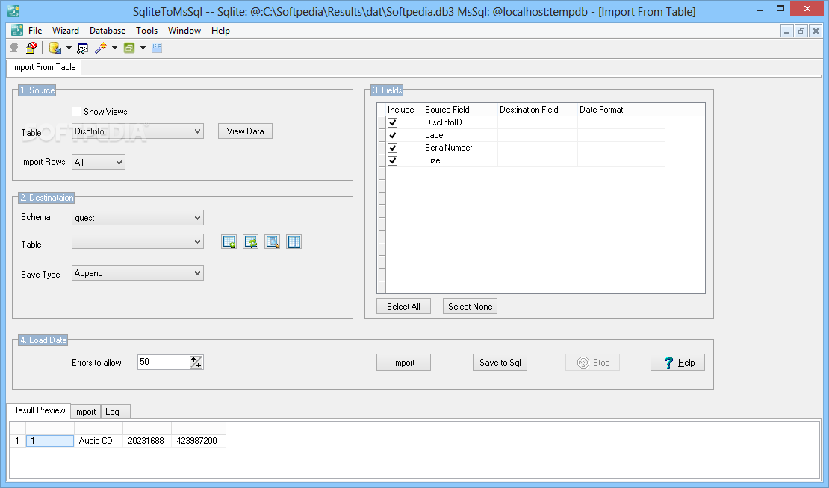
Task: Switch to the Result Preview tab
Action: 39,410
